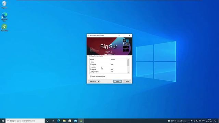The height and width of the screenshot is (123, 219).
Task: Open the Advanced dropdown menu
Action: 94,81
